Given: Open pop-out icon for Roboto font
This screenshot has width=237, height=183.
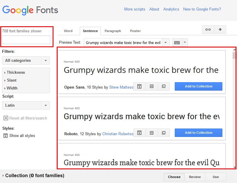Looking at the screenshot, I should click(164, 133).
